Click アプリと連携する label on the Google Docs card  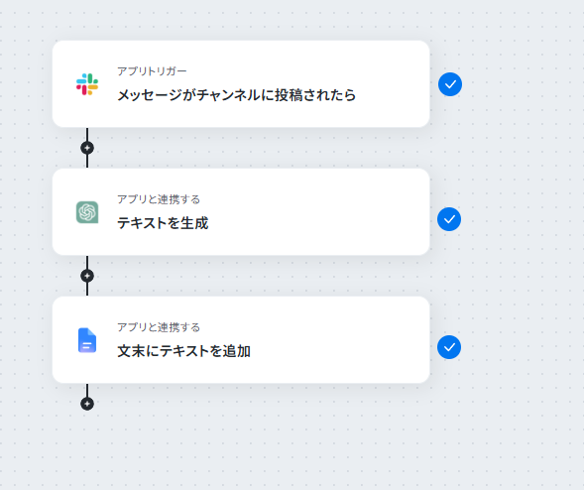pos(159,327)
